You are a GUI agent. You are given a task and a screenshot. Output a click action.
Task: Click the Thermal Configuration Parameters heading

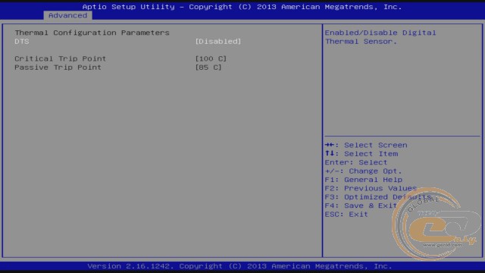pyautogui.click(x=92, y=33)
